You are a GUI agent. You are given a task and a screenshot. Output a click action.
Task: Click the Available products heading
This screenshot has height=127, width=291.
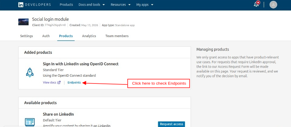(40, 103)
